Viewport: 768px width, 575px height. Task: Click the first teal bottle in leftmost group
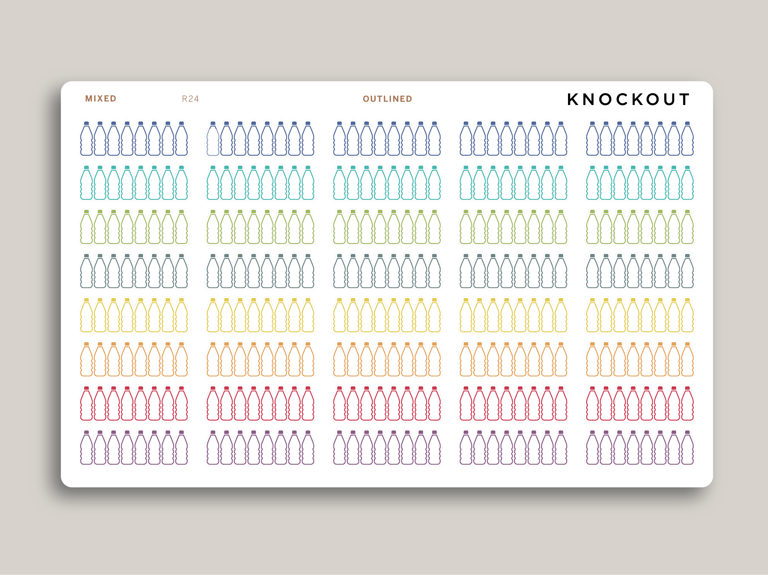(86, 183)
